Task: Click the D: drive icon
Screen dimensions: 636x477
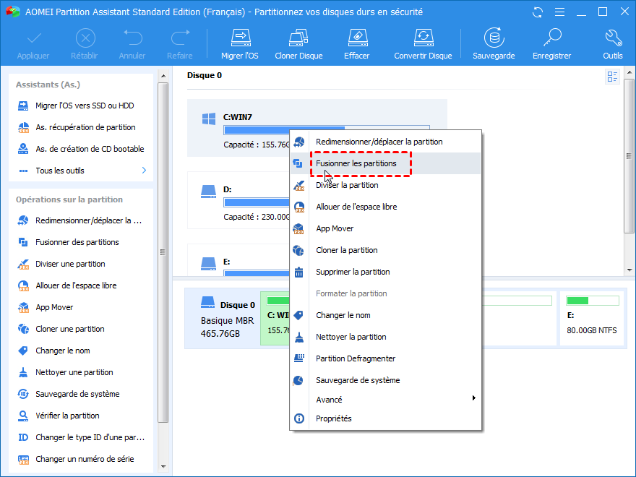Action: 208,191
